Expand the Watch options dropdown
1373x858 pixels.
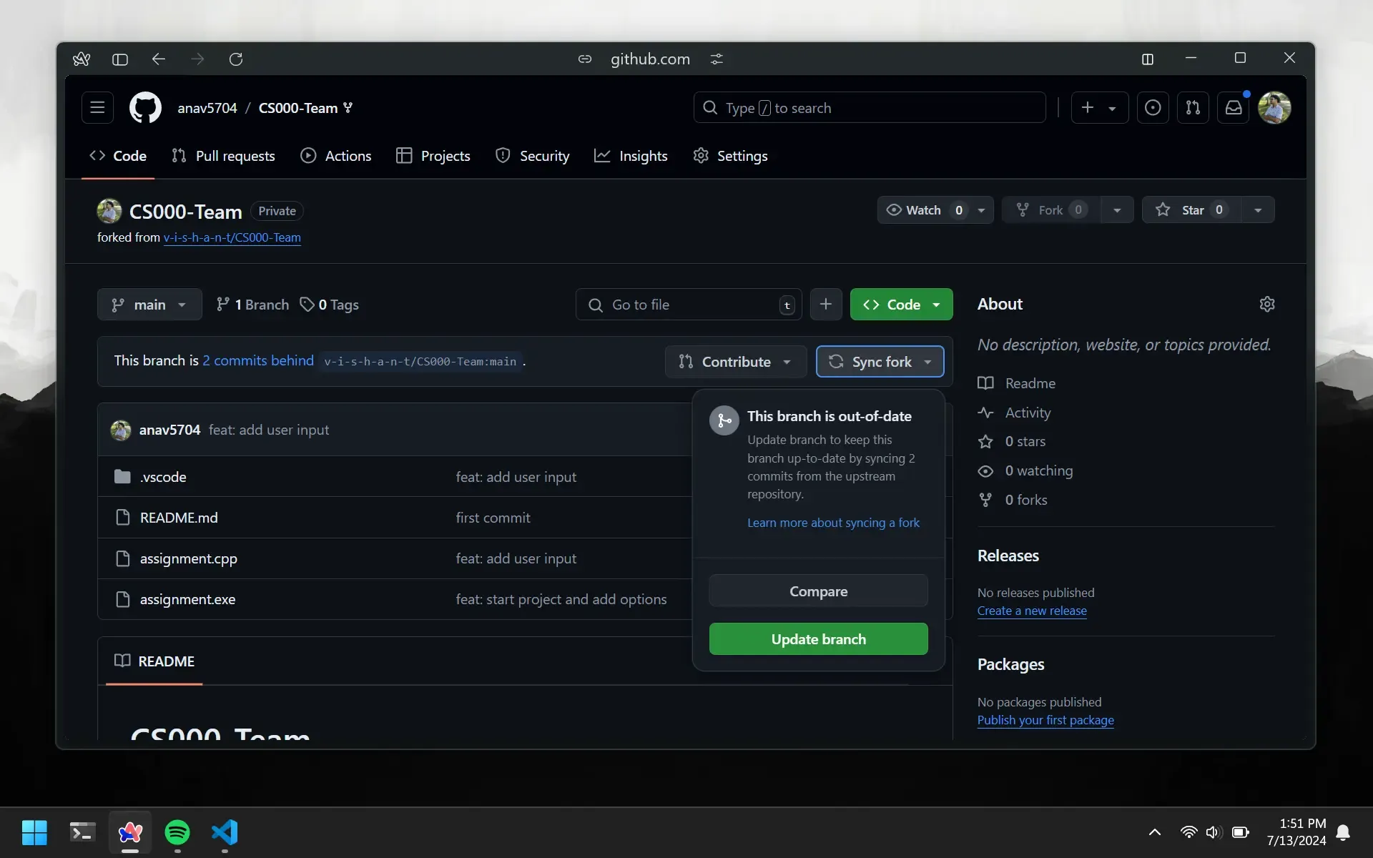tap(980, 209)
